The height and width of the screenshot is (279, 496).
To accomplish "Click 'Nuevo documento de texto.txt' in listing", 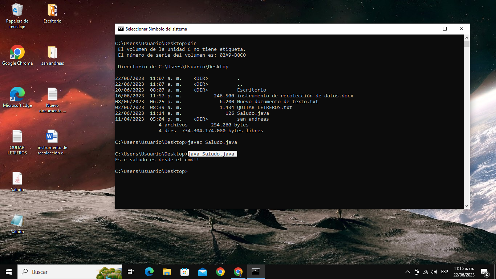I will click(x=278, y=102).
